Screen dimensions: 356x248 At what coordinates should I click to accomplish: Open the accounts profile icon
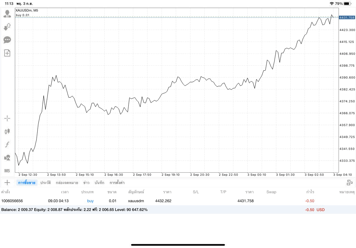click(7, 14)
